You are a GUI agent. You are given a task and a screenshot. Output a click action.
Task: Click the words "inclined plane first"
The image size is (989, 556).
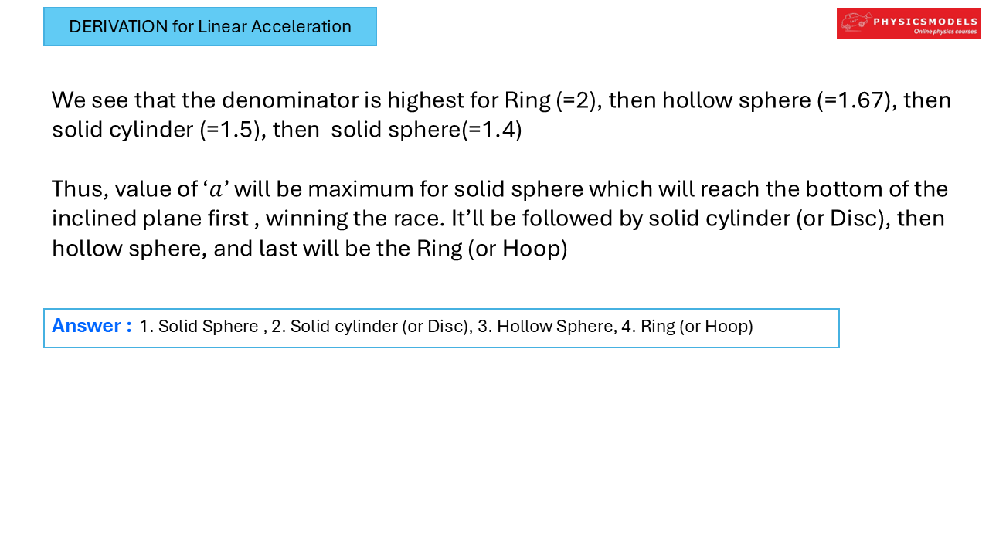click(151, 219)
